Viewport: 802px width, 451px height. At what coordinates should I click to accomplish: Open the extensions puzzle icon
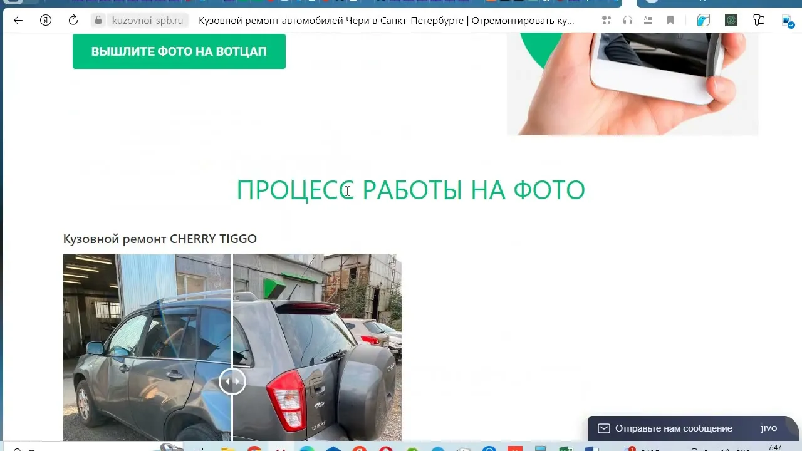pos(759,20)
